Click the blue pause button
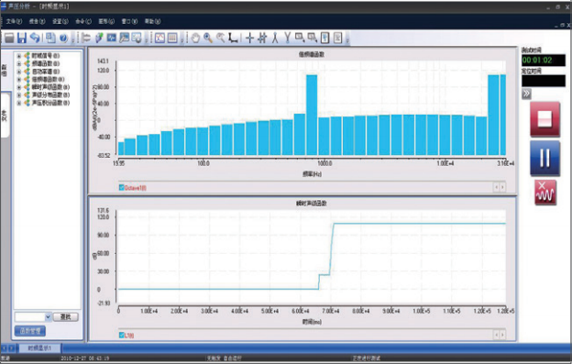Viewport: 572px width, 364px height. [x=544, y=159]
